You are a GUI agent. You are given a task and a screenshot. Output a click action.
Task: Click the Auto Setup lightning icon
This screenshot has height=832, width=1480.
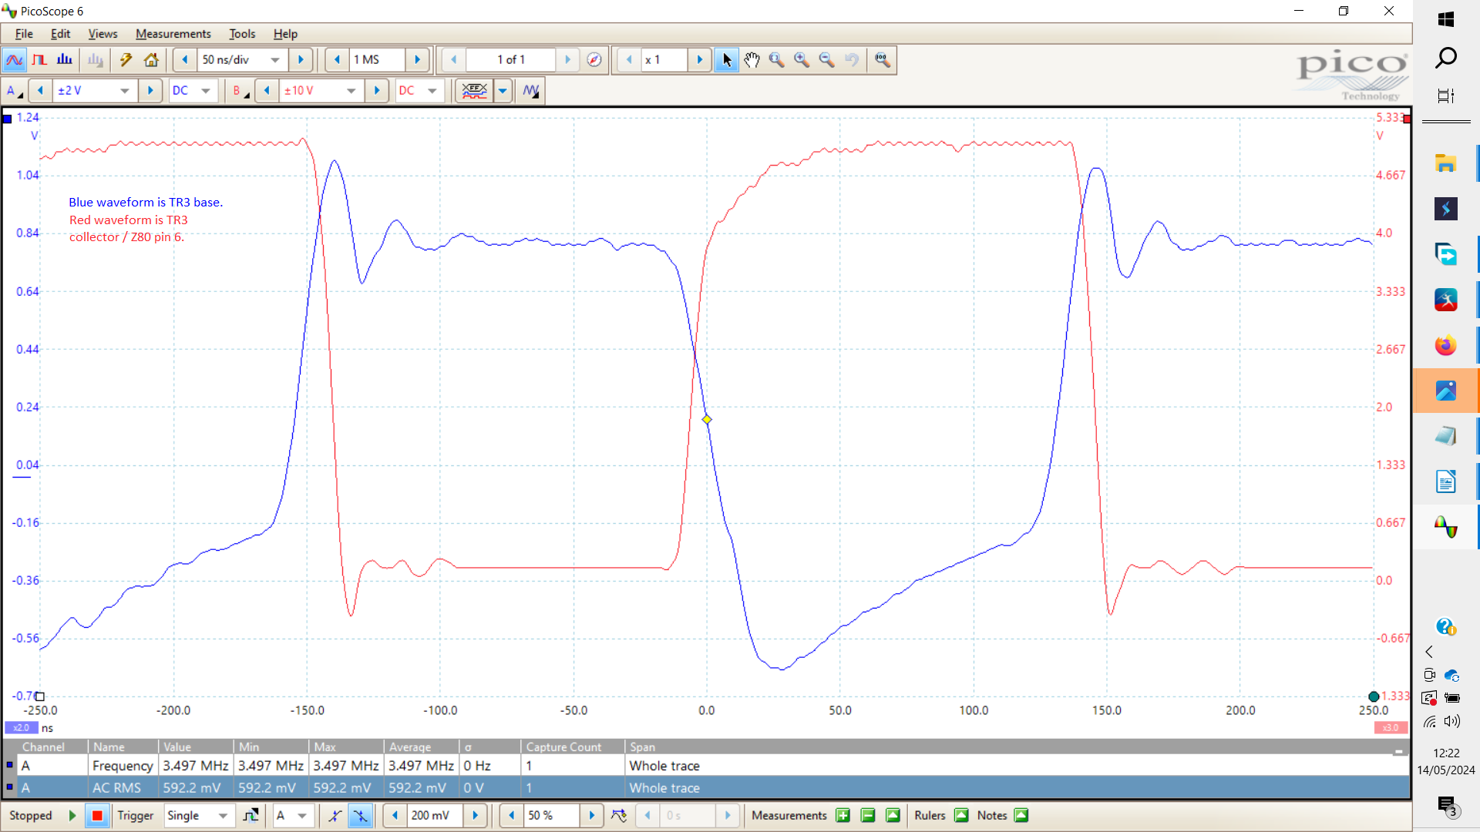point(126,60)
